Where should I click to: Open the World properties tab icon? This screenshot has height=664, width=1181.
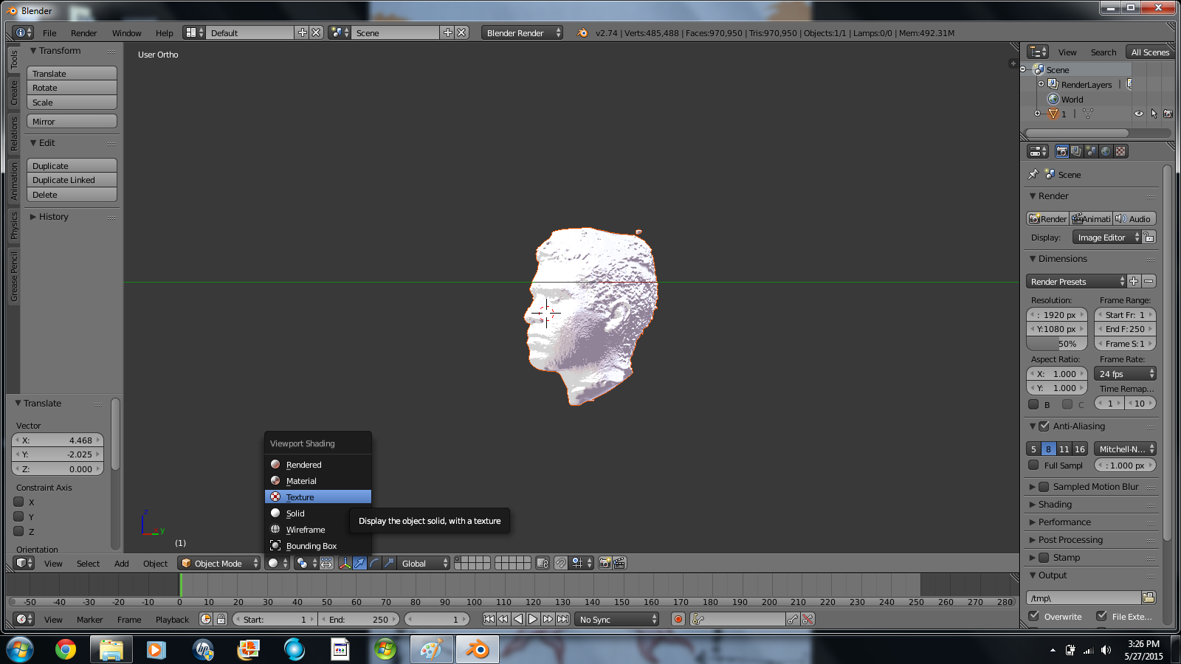(1106, 151)
